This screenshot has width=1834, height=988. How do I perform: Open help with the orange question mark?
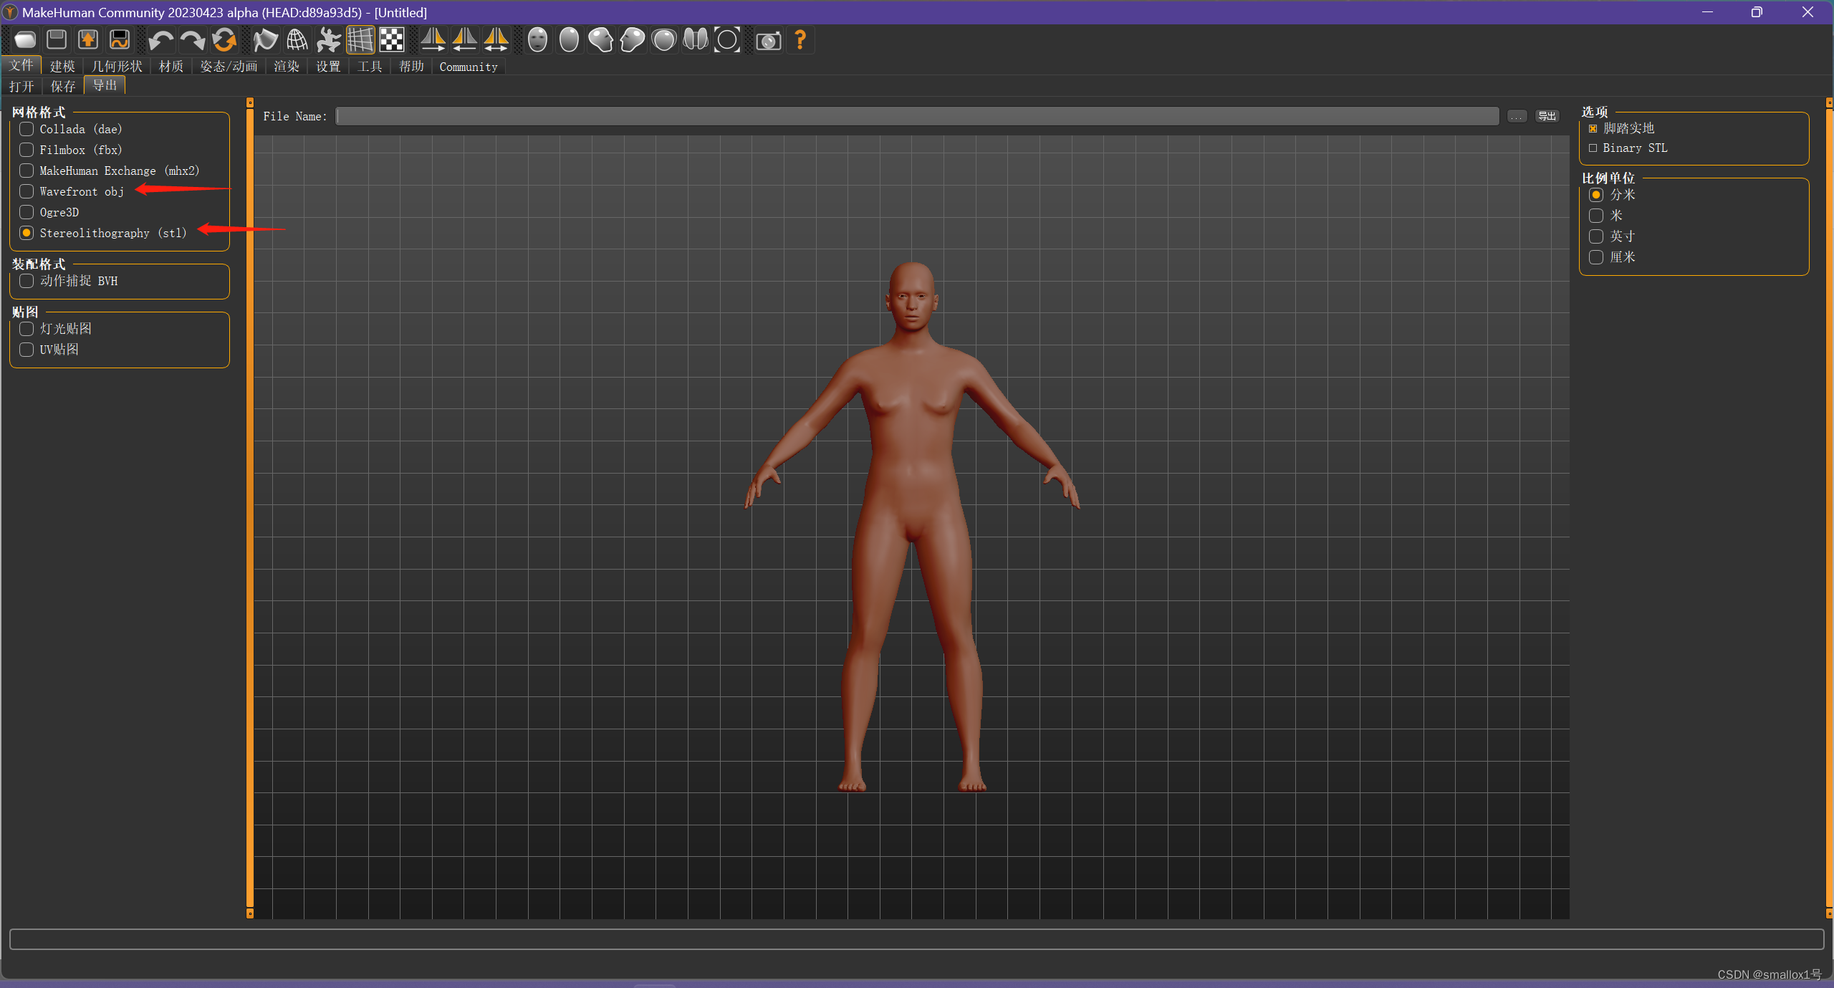click(800, 40)
